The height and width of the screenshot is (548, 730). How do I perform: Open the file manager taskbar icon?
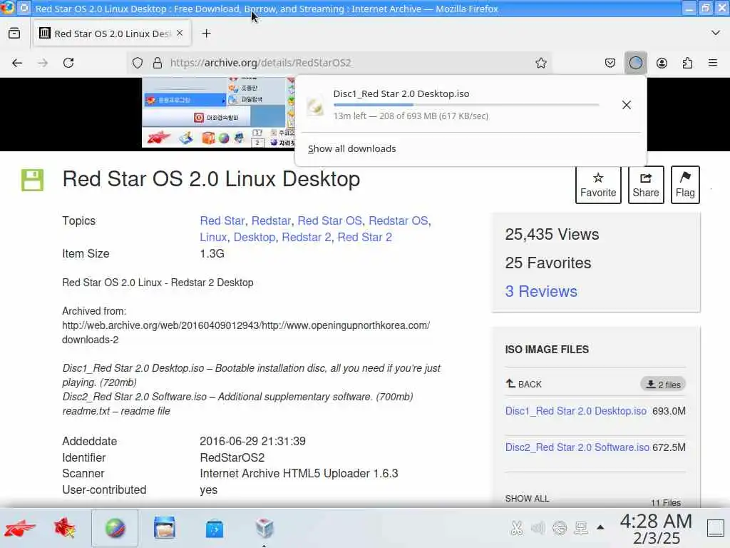coord(165,529)
